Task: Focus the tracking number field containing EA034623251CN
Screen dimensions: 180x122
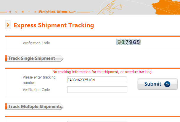Action: point(97,80)
